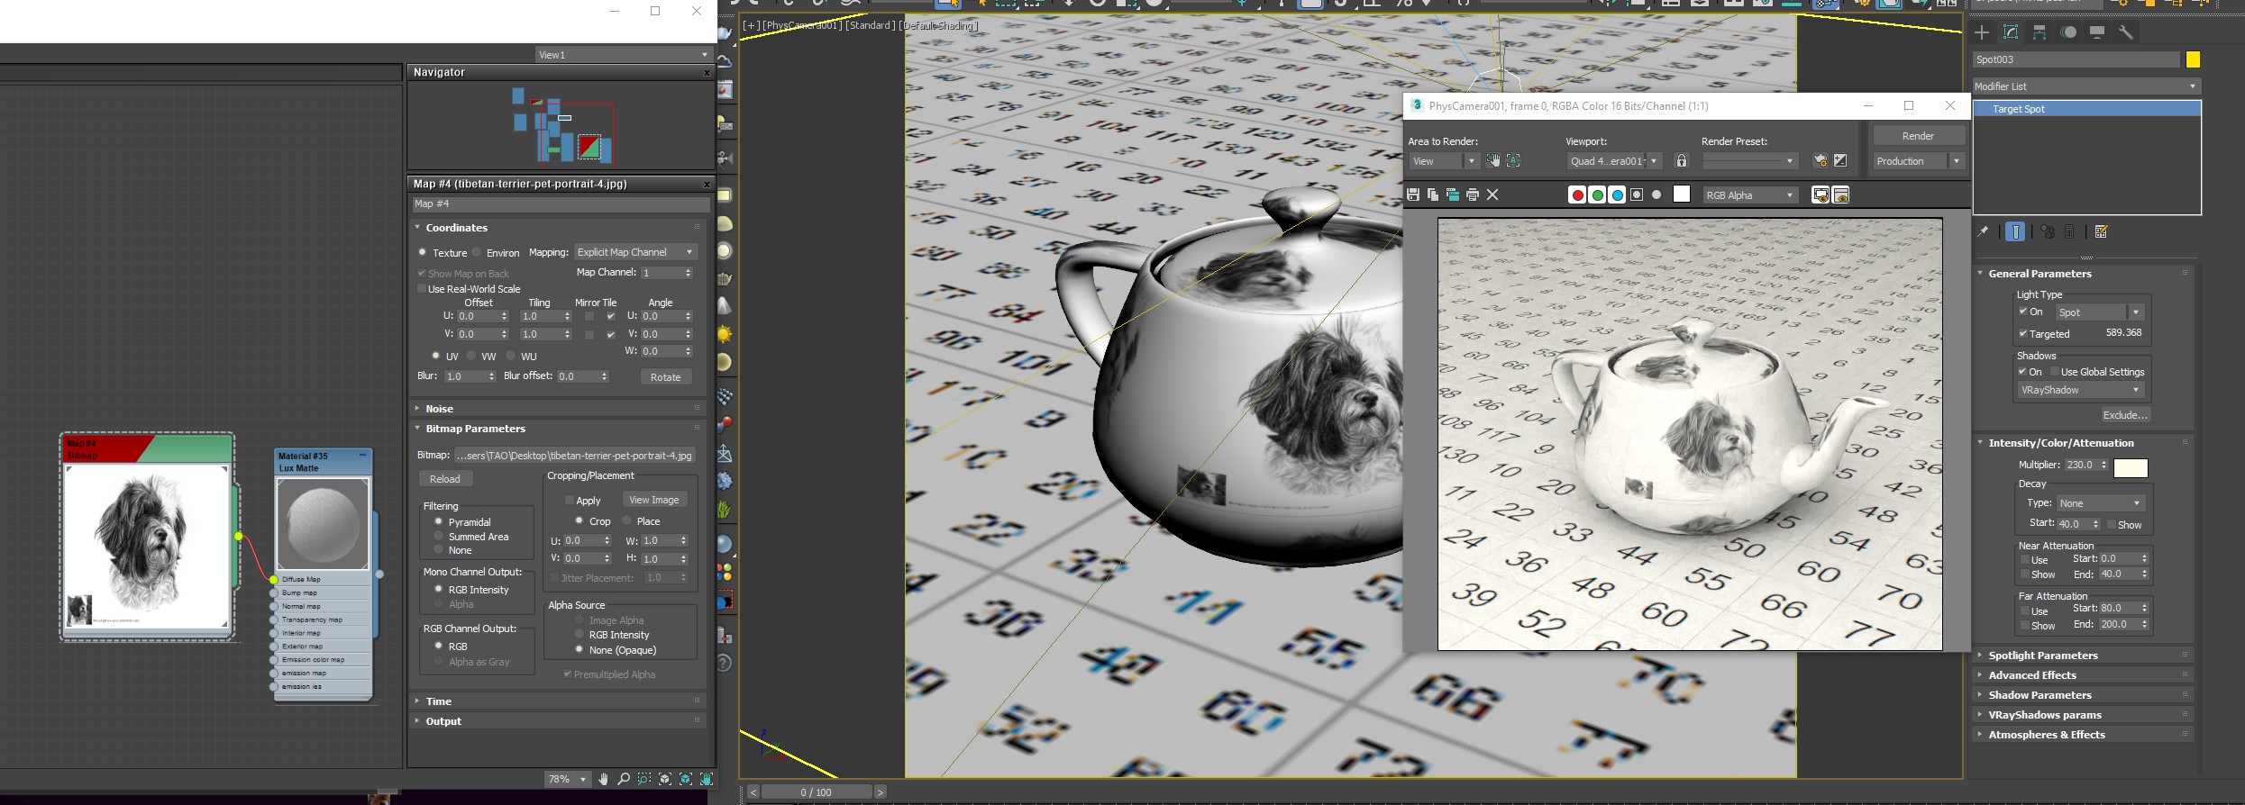Open the Modifier List dropdown
This screenshot has width=2245, height=805.
2085,86
